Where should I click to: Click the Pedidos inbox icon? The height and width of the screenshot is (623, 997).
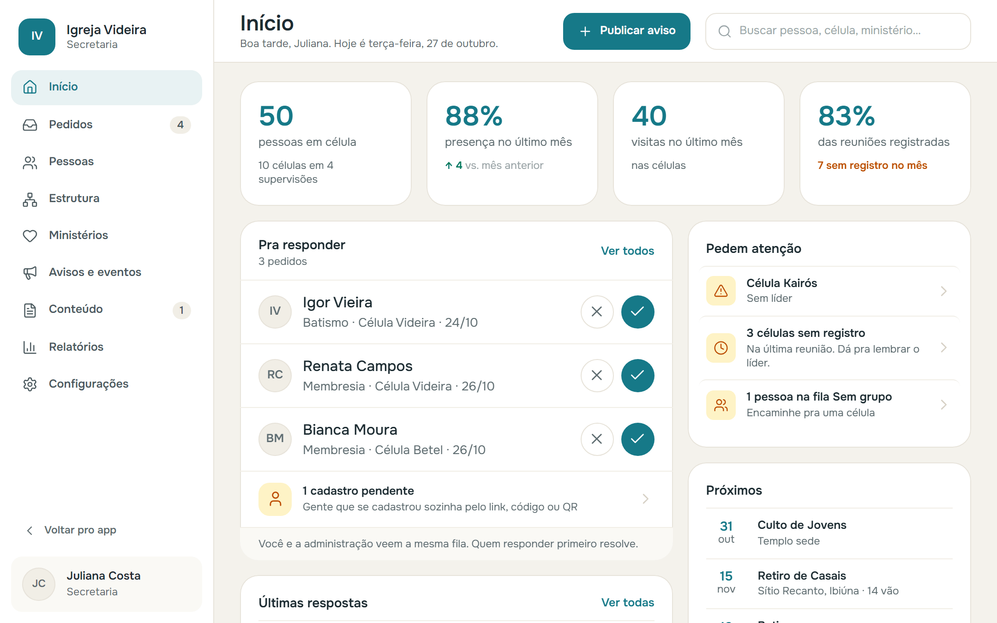click(30, 125)
